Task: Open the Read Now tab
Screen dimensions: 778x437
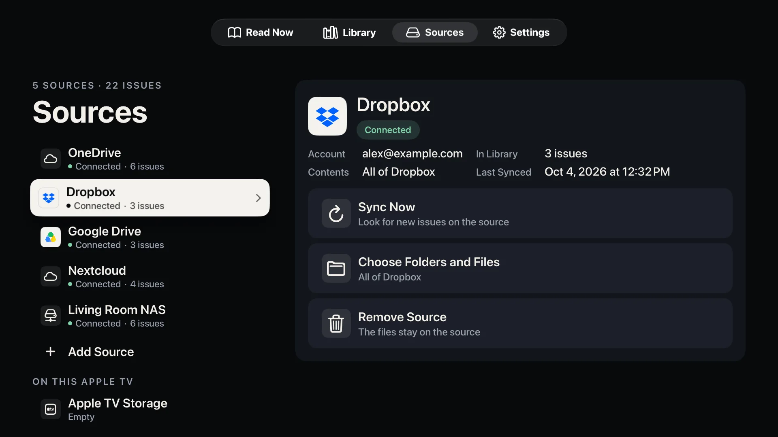Action: coord(261,32)
